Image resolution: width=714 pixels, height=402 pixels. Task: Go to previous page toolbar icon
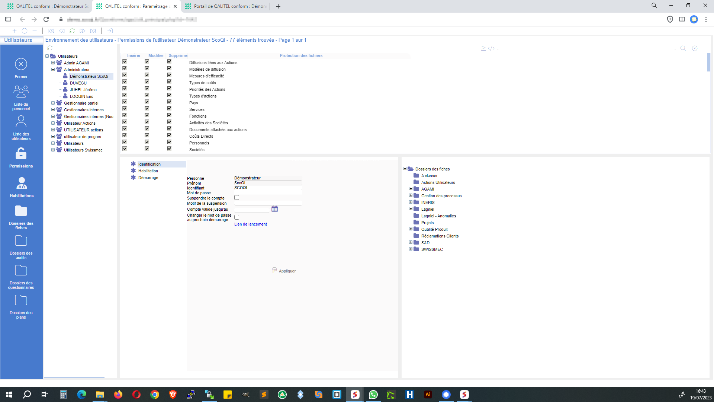click(62, 31)
